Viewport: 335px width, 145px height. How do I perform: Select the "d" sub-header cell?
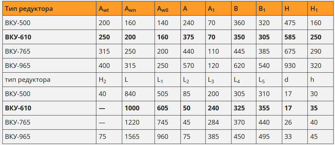(x=286, y=80)
